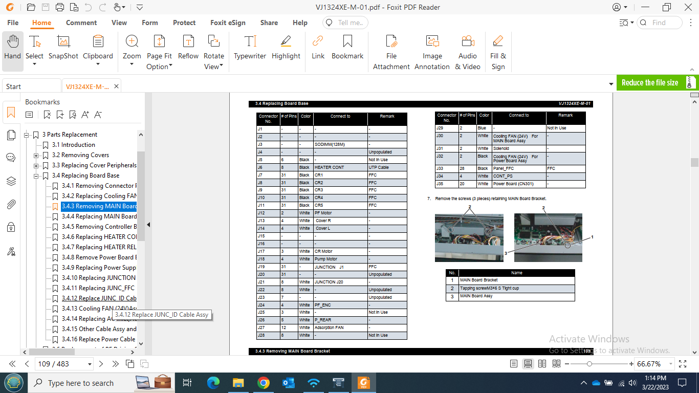Open Zoom tool dropdown arrow

pos(132,64)
